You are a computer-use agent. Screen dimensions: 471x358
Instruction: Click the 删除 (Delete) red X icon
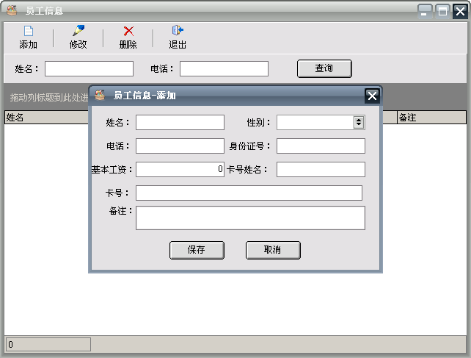[x=128, y=31]
